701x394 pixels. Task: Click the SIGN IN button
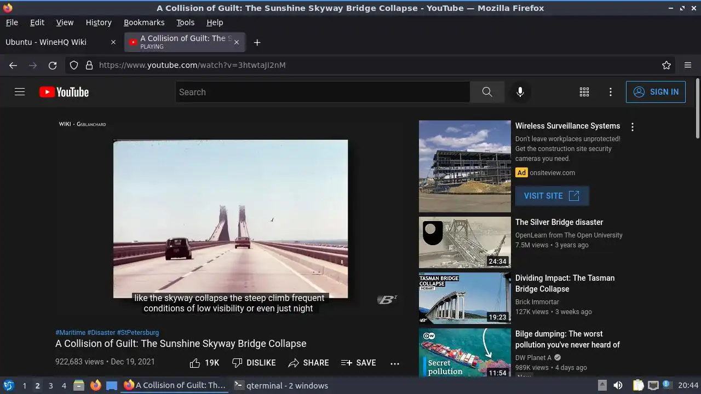tap(656, 92)
